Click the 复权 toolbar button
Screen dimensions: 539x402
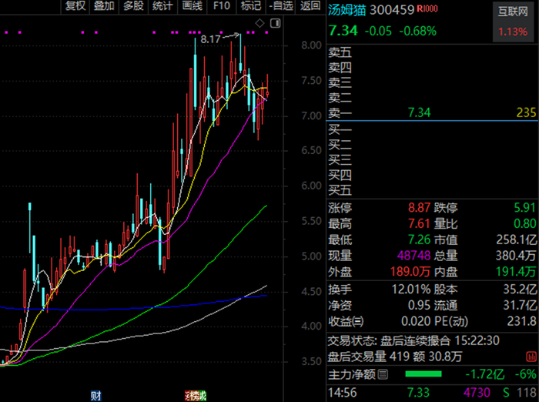(x=75, y=6)
